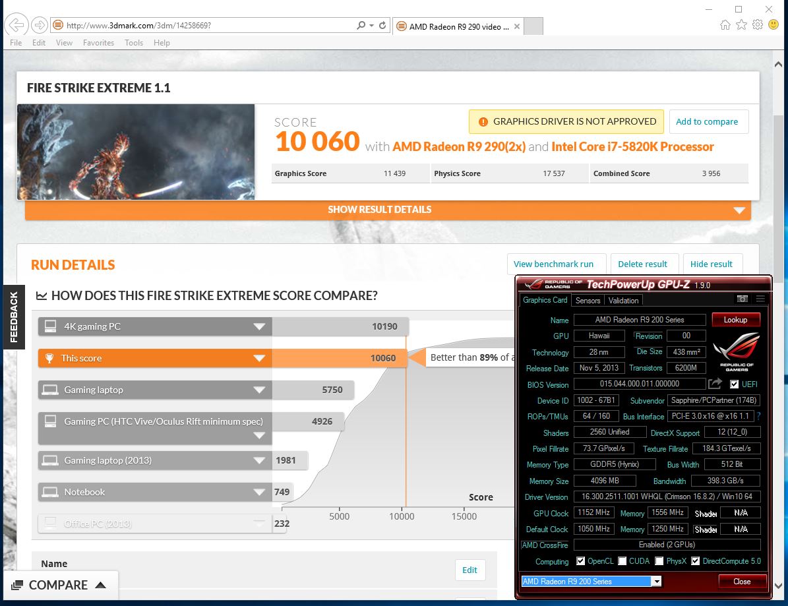Open the FEEDBACK side tab
Image resolution: width=788 pixels, height=606 pixels.
click(x=14, y=317)
